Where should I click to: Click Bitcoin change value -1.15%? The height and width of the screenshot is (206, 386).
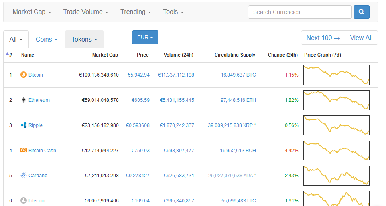291,75
